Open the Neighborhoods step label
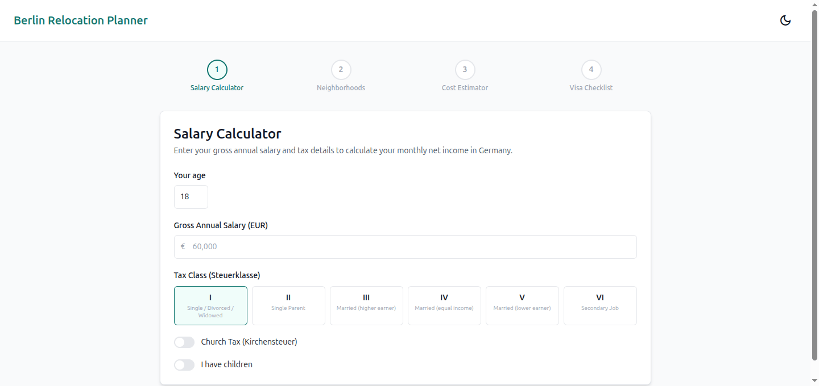Screen dimensions: 819x386 (341, 87)
